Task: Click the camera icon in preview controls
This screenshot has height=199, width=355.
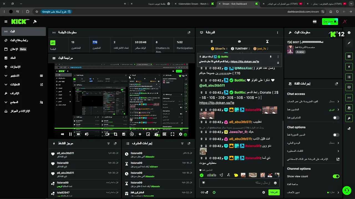Action: [107, 134]
